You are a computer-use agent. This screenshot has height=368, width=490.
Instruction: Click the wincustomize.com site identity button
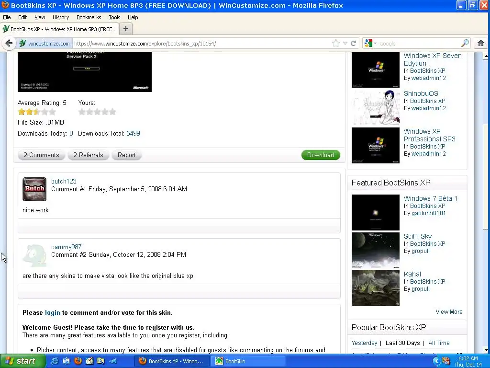pos(45,44)
